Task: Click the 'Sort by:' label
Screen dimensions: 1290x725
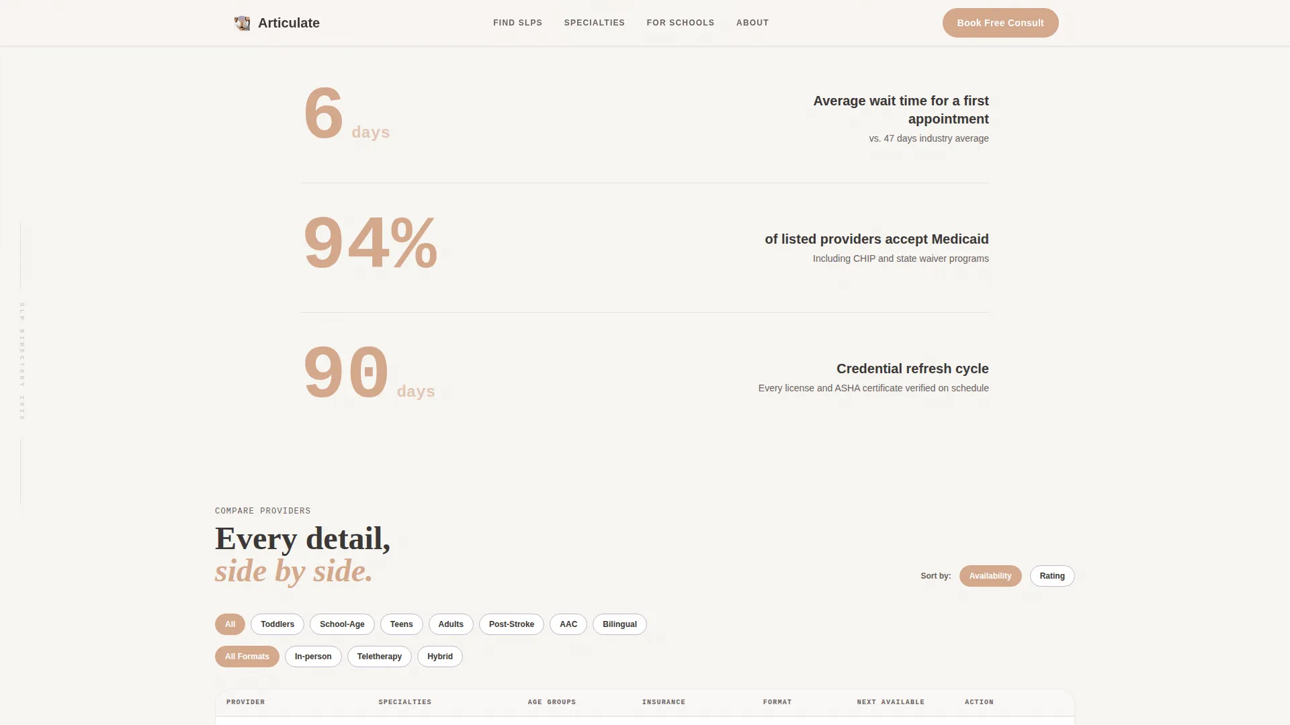Action: (x=936, y=576)
